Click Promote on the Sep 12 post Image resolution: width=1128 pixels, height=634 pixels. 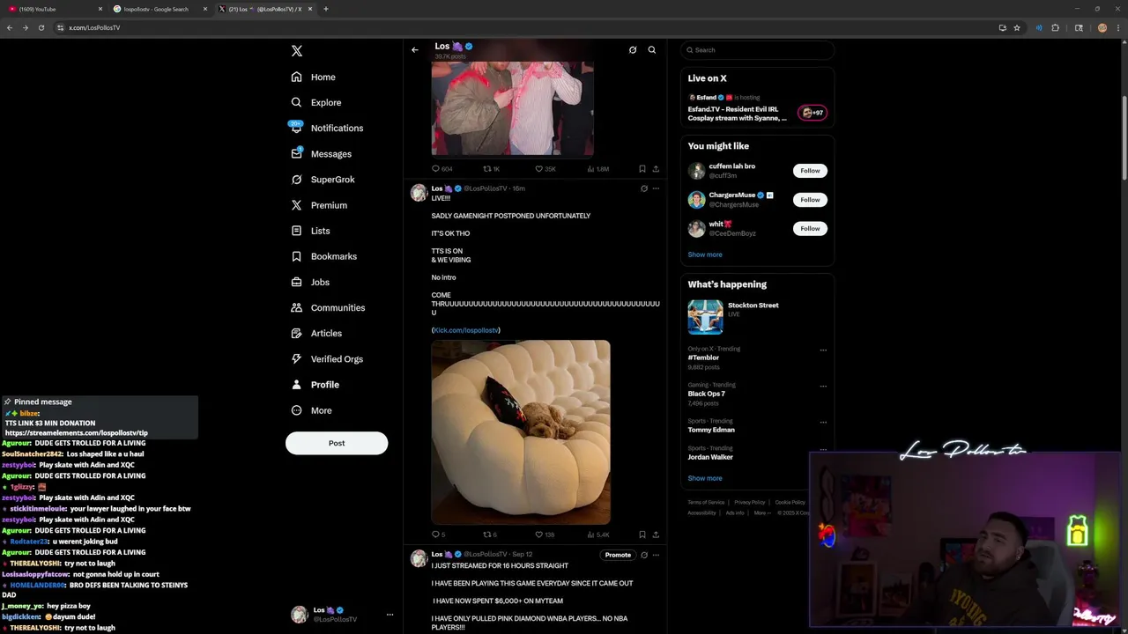pyautogui.click(x=618, y=555)
